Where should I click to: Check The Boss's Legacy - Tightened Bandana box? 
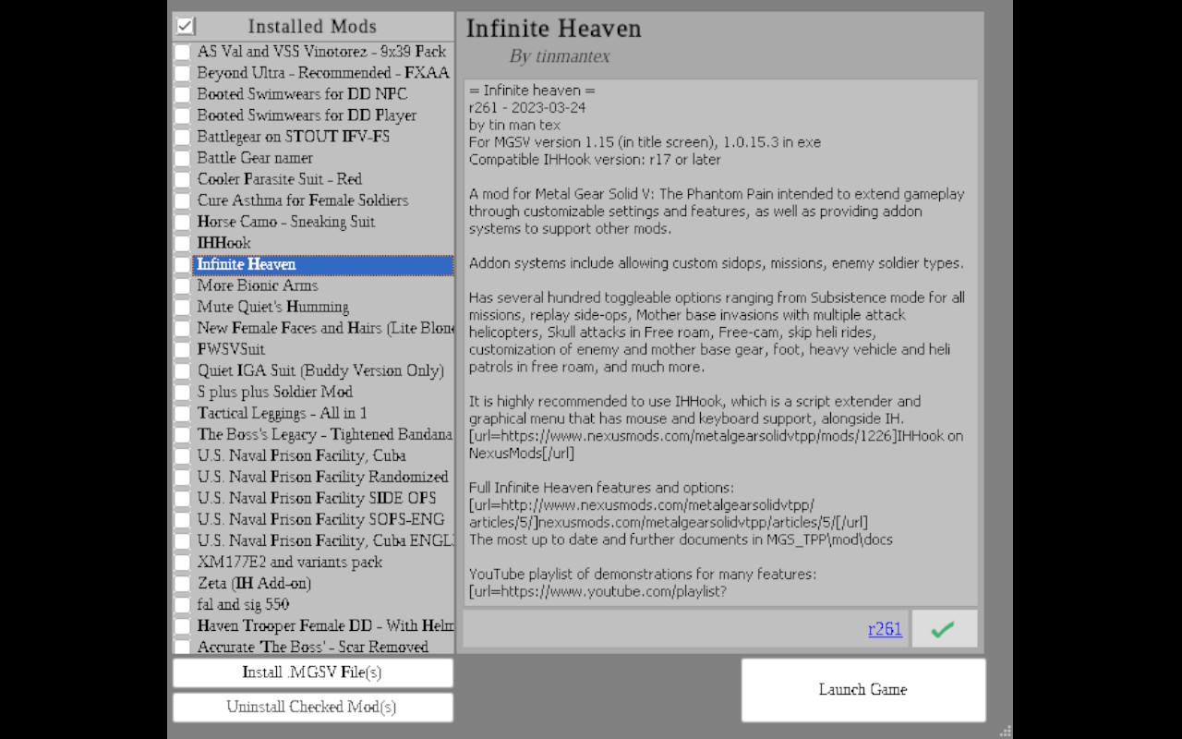[182, 434]
